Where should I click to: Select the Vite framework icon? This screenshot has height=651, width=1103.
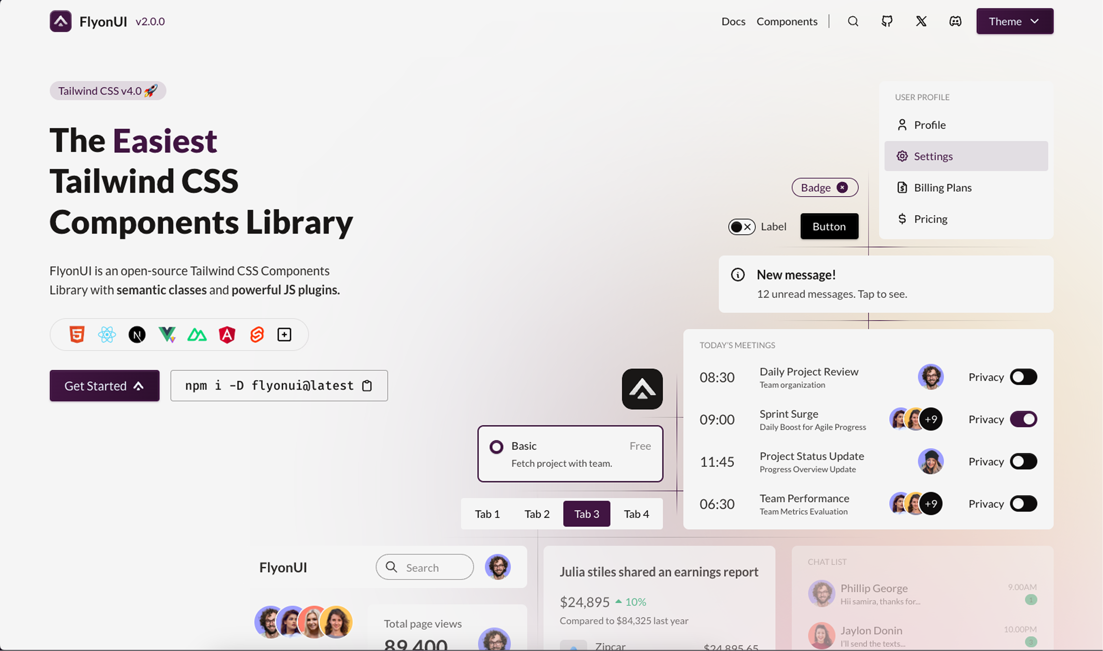click(167, 335)
